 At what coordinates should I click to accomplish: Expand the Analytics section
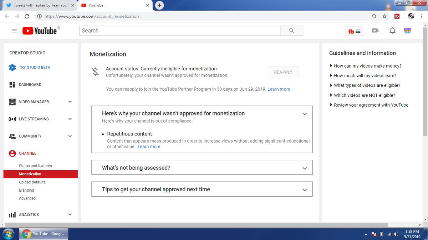(x=70, y=215)
